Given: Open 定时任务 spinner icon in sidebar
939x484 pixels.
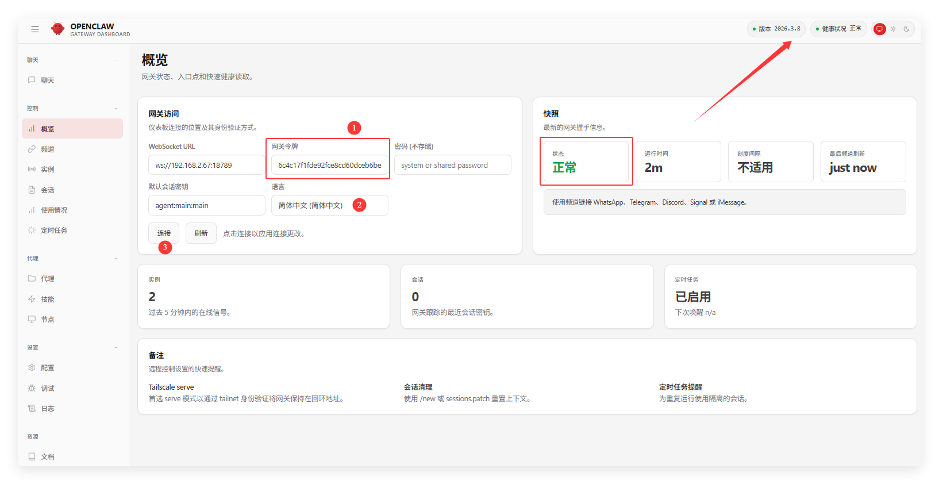Looking at the screenshot, I should 32,231.
